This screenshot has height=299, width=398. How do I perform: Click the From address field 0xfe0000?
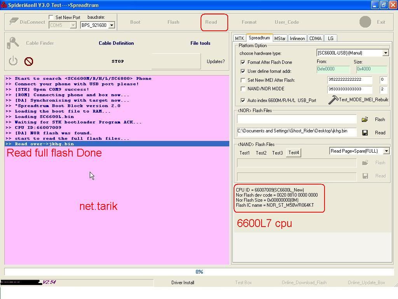333,69
